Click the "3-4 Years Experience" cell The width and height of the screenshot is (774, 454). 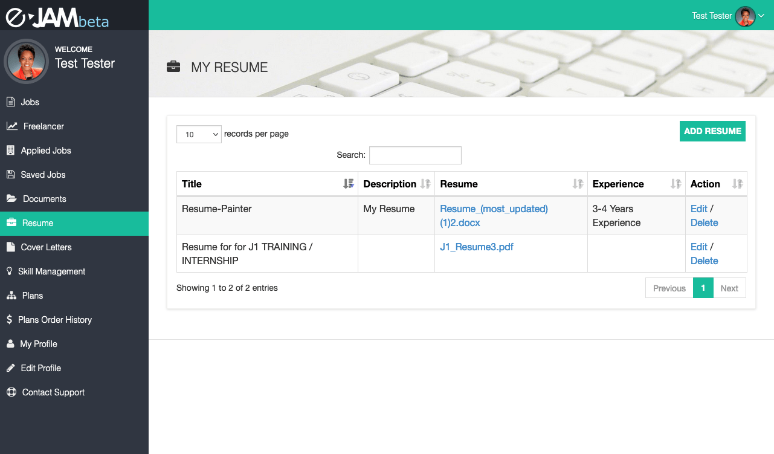tap(636, 216)
